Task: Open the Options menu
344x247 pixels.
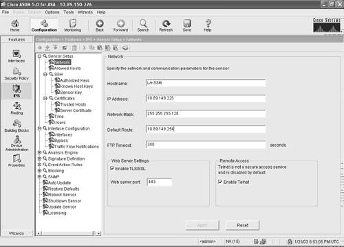Action: pos(52,12)
